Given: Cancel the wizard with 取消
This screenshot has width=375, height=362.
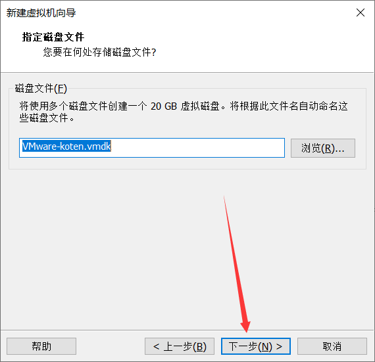Looking at the screenshot, I should point(332,346).
